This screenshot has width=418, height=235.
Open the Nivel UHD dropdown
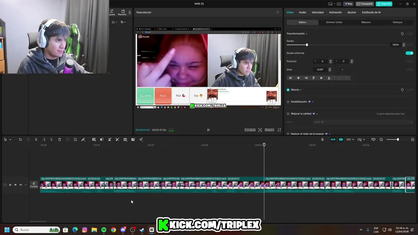363,122
